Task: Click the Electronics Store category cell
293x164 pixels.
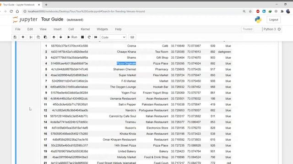Action: (x=157, y=128)
